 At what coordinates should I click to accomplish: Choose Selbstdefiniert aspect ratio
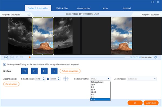pyautogui.click(x=100, y=82)
